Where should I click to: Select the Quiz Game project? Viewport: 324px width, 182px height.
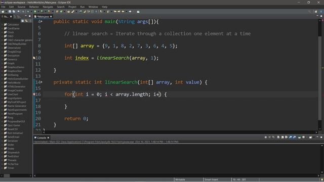(x=14, y=125)
